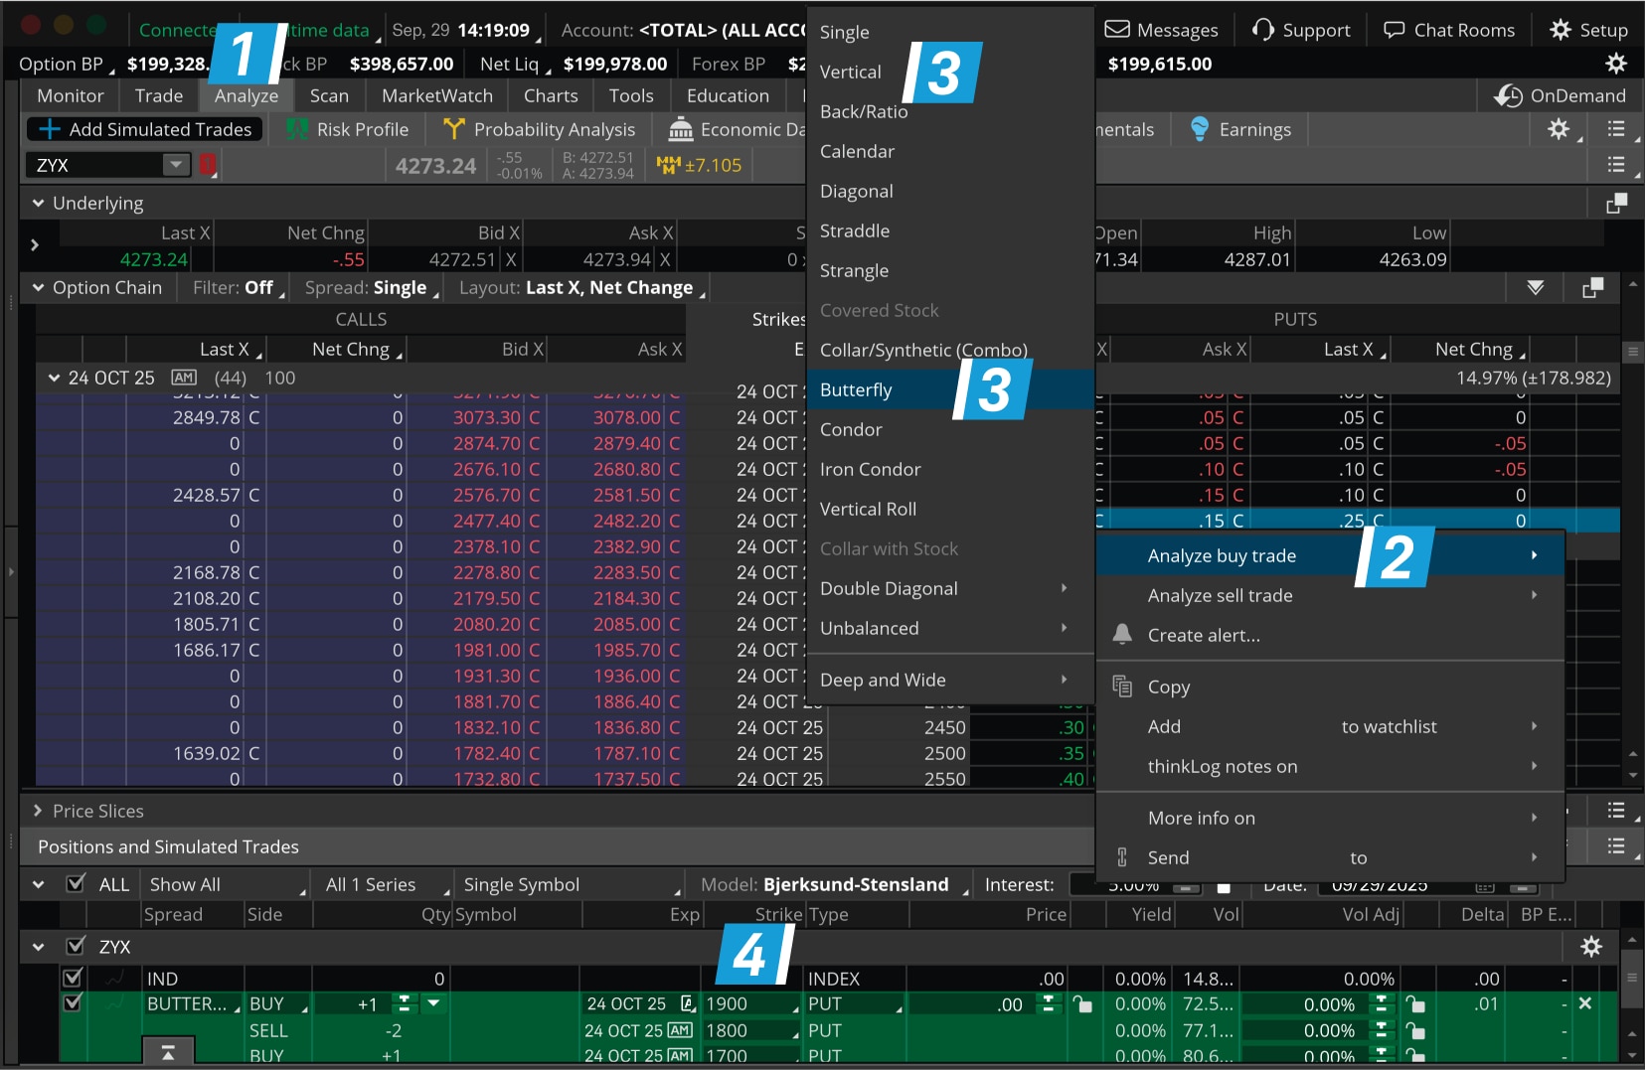Screen dimensions: 1645x1070
Task: Launch OnDemand mode
Action: (1561, 95)
